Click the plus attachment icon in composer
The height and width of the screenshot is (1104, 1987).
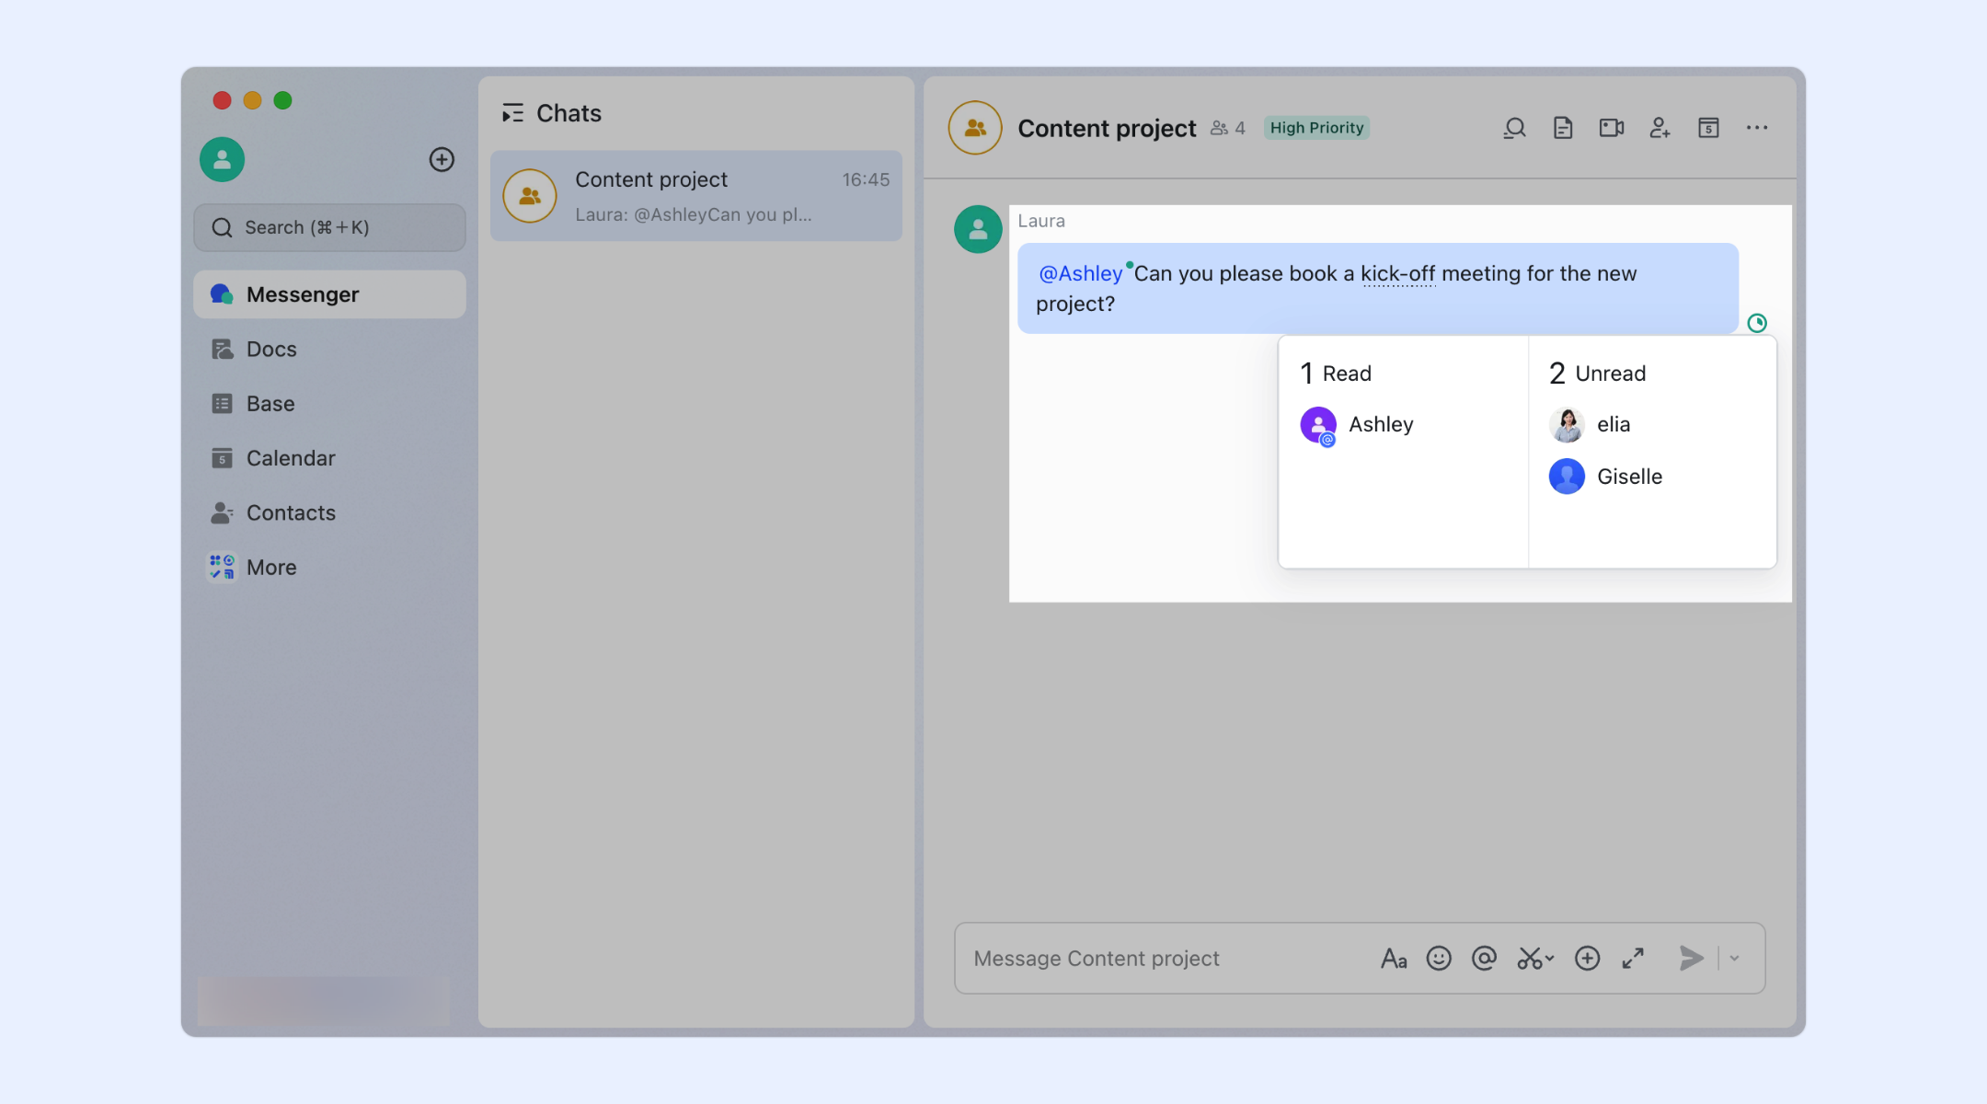tap(1587, 959)
